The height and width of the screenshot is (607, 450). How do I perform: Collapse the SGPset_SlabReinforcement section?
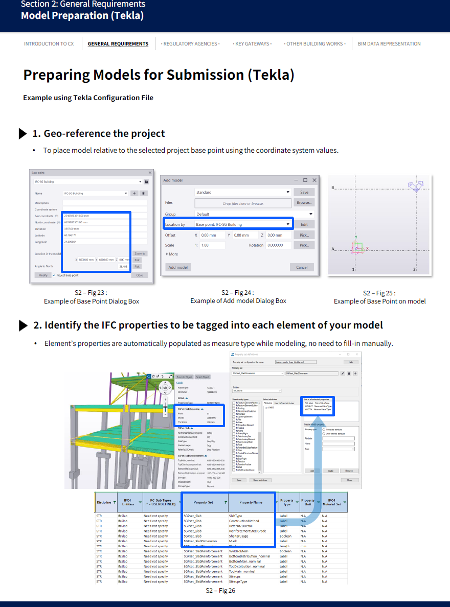tap(206, 456)
